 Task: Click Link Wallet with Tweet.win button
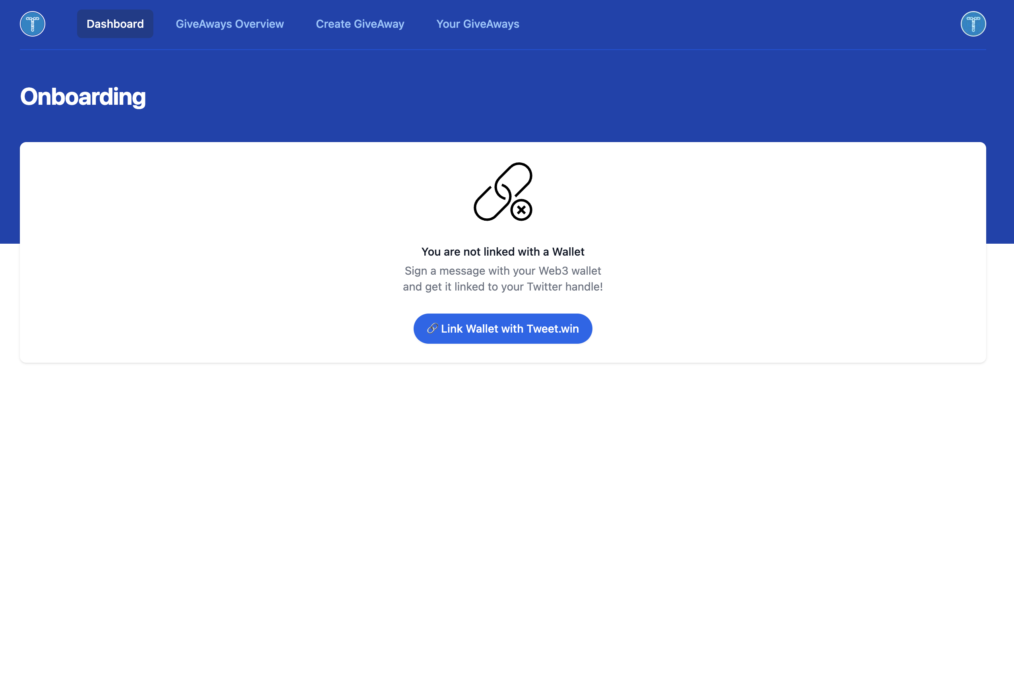click(503, 329)
